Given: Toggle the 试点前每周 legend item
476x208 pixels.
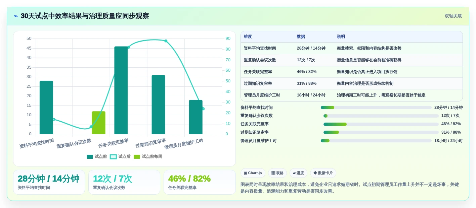Looking at the screenshot, I should pyautogui.click(x=148, y=156).
